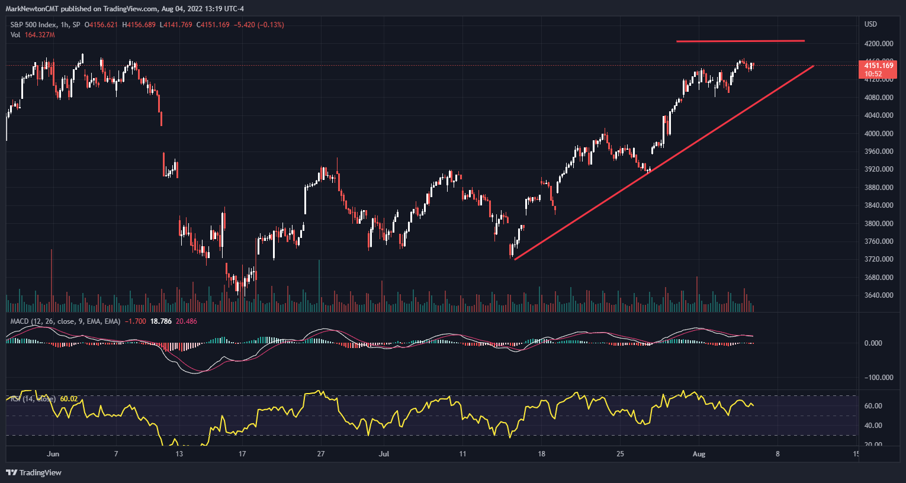Click the 4200.000 price axis label
This screenshot has width=906, height=483.
pyautogui.click(x=879, y=44)
